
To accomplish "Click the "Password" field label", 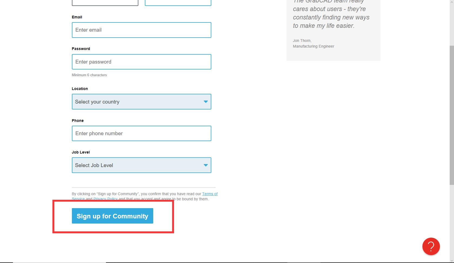I will 81,49.
